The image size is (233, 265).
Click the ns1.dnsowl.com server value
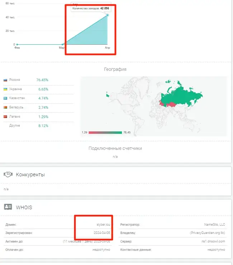[213, 241]
